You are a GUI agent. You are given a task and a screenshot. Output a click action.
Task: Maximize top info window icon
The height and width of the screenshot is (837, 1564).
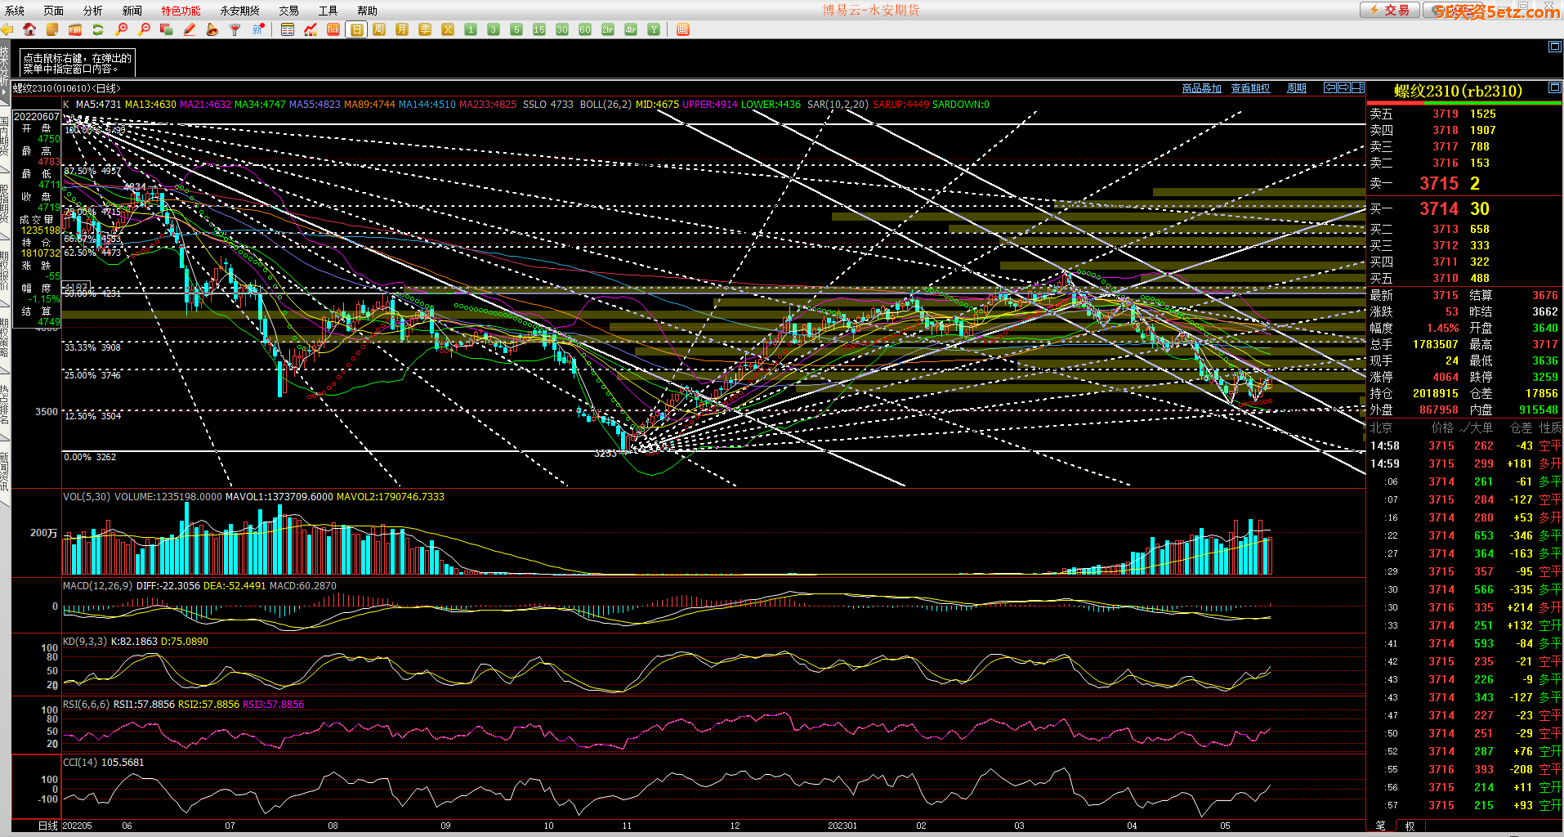[1555, 47]
